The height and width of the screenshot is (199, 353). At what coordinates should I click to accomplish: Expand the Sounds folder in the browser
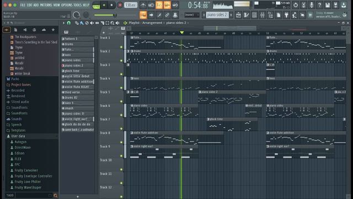point(17,119)
